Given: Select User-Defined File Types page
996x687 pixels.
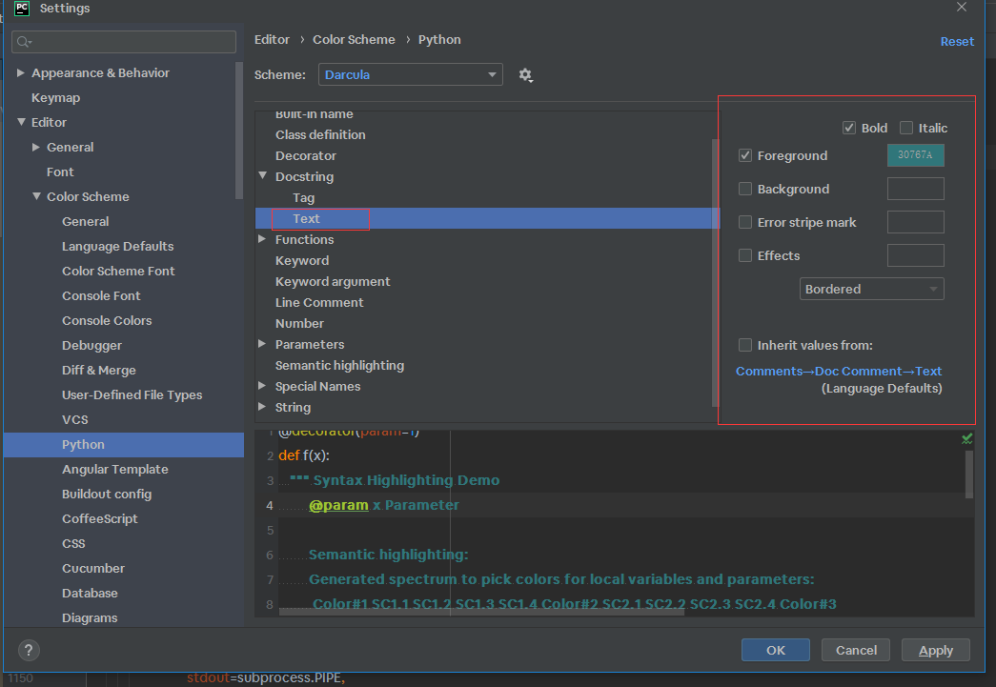Looking at the screenshot, I should 132,394.
